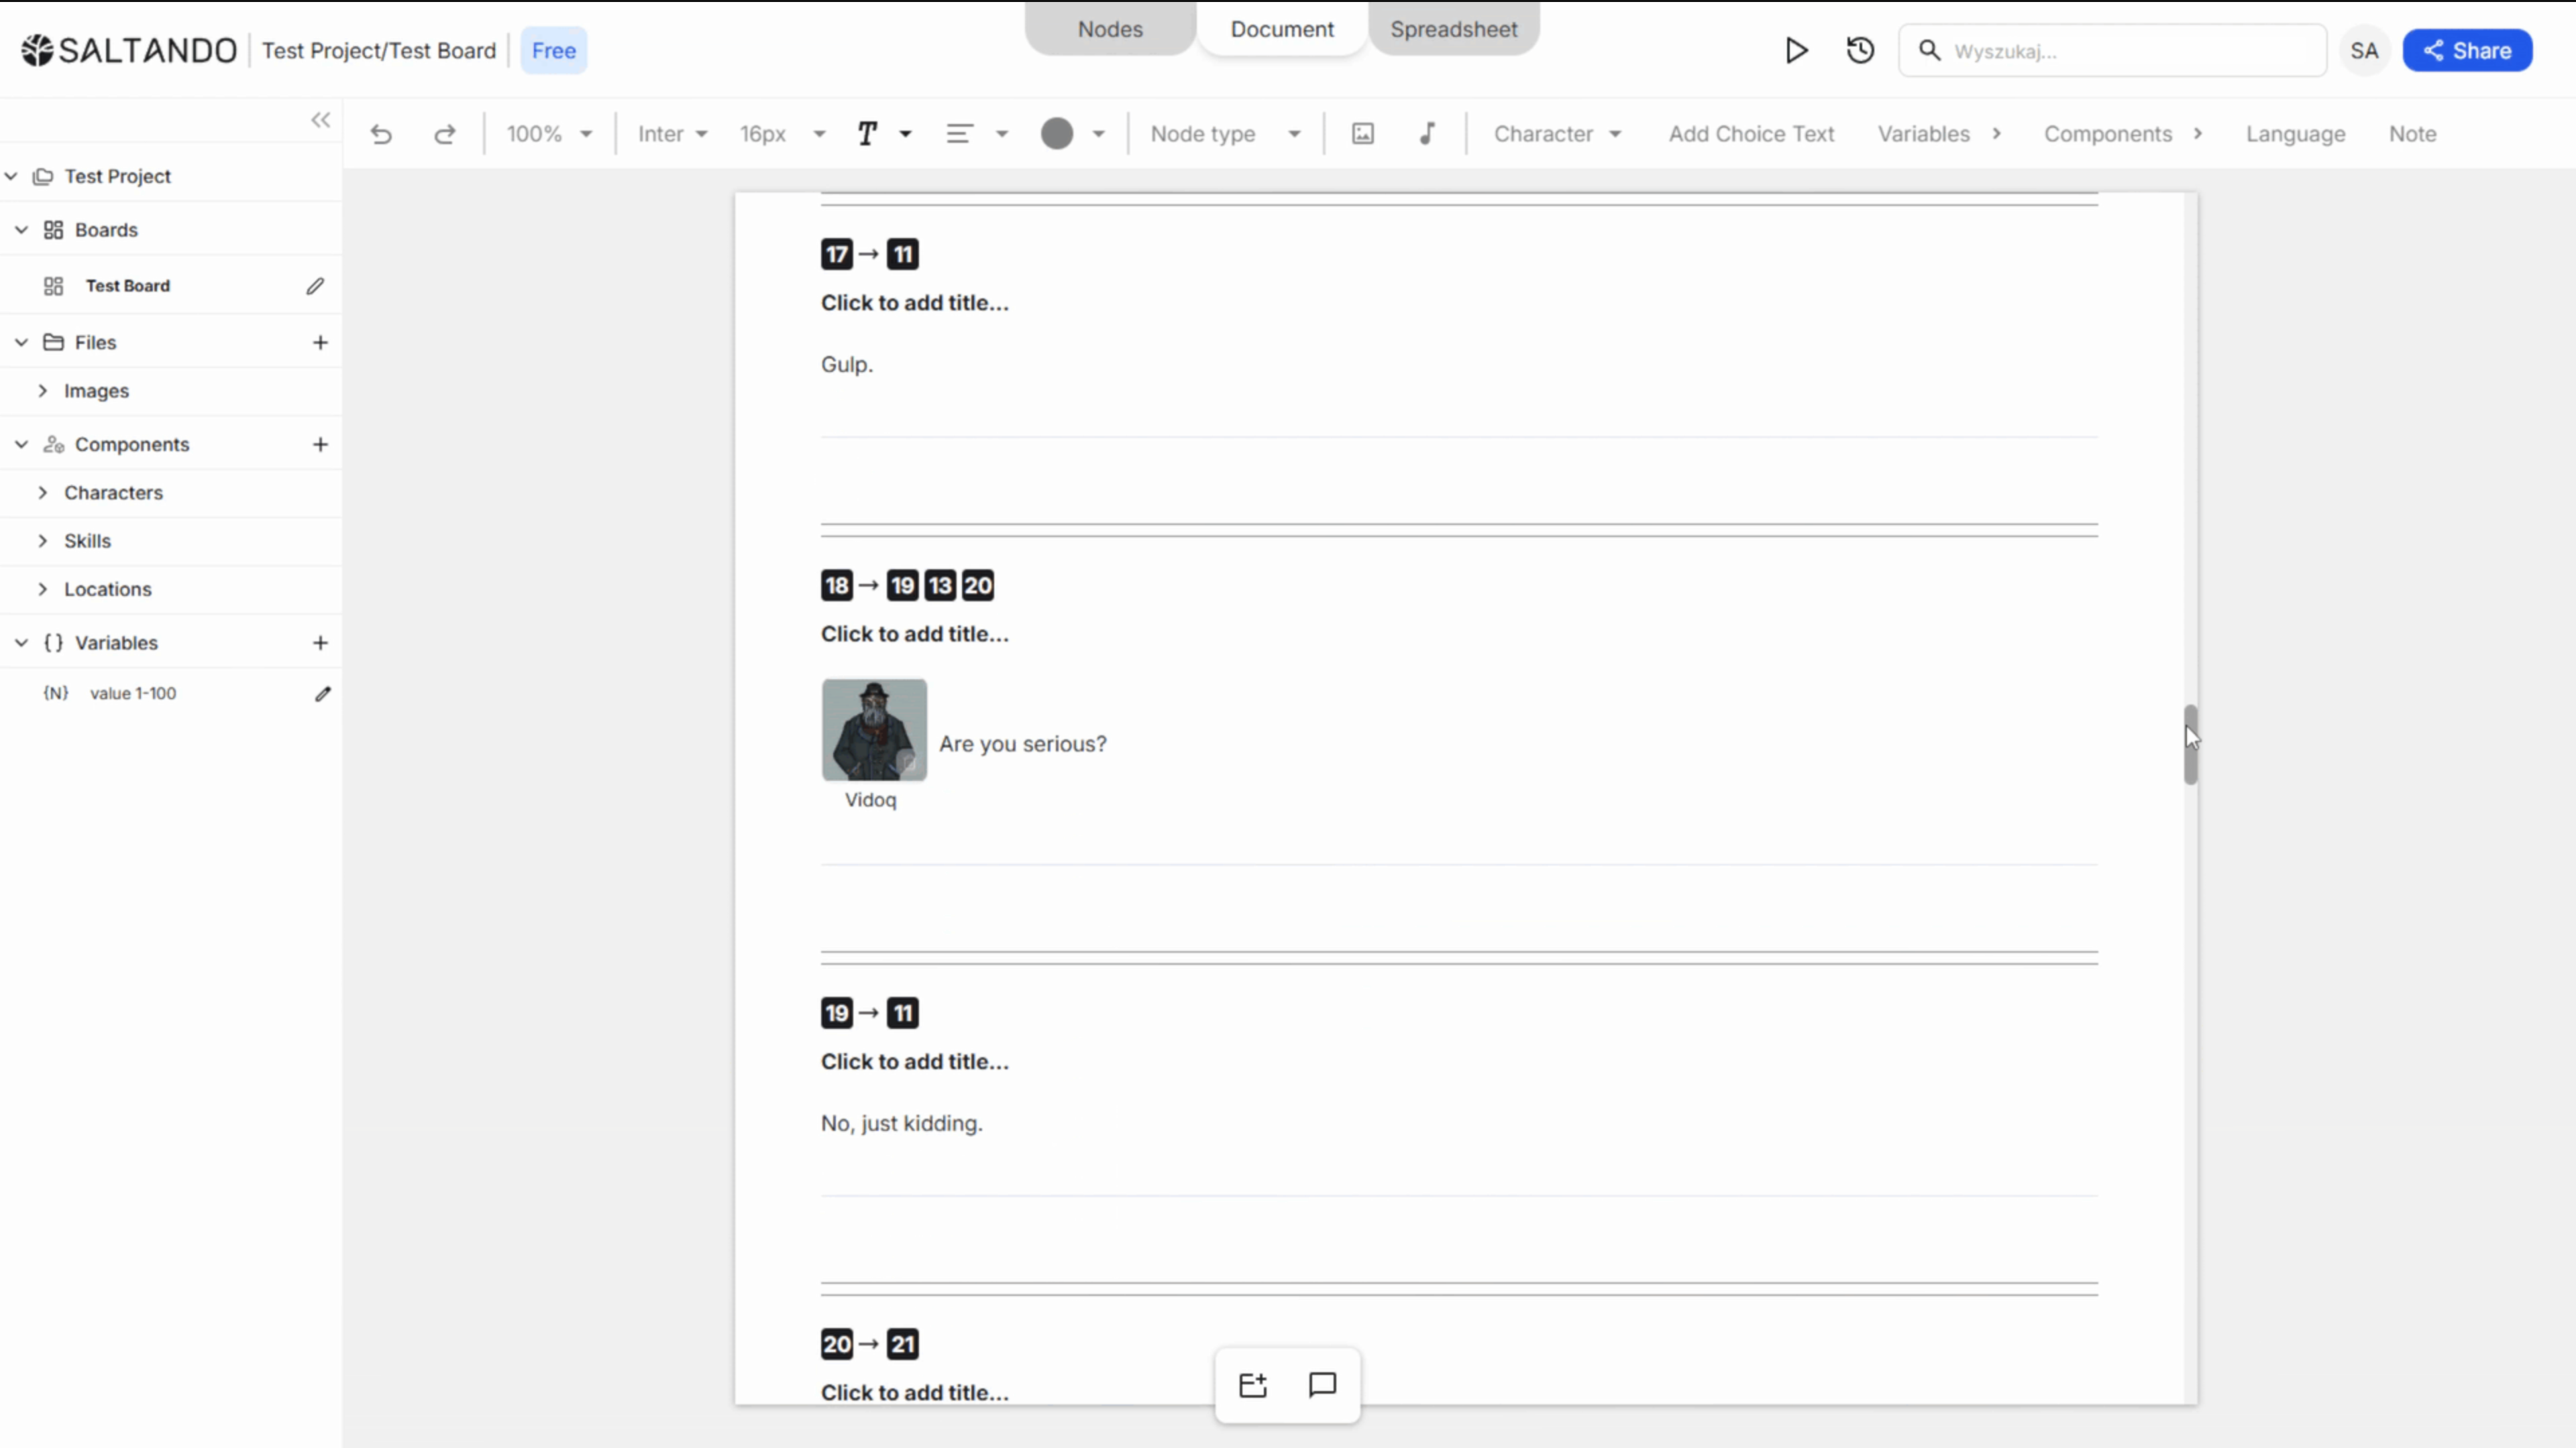Viewport: 2576px width, 1448px height.
Task: Click the redo arrow icon
Action: pos(445,134)
